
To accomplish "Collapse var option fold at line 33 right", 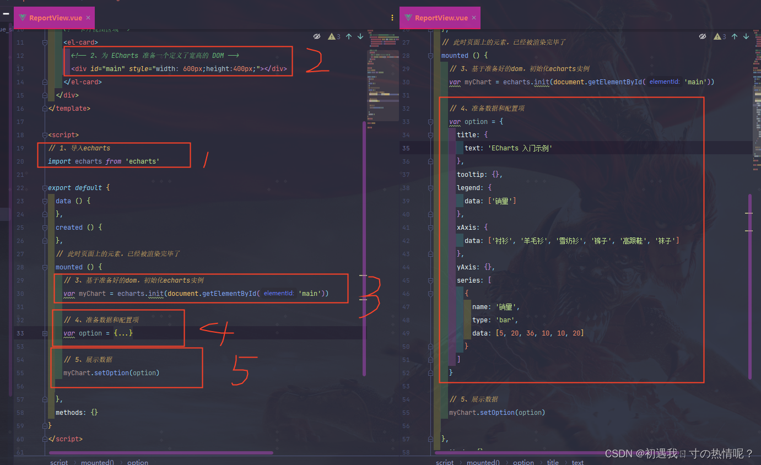I will pyautogui.click(x=430, y=122).
